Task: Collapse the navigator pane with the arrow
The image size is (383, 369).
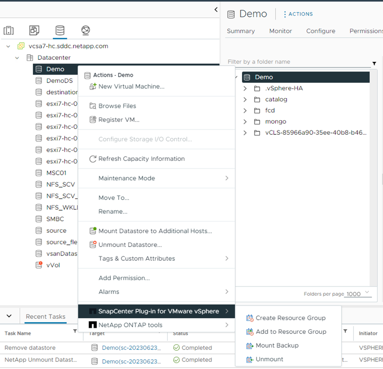Action: (x=216, y=10)
